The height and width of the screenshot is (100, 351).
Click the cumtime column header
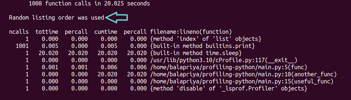(106, 32)
